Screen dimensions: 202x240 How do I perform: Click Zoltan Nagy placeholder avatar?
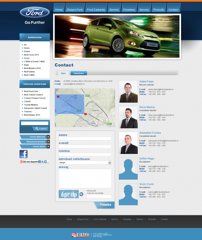coord(128,168)
